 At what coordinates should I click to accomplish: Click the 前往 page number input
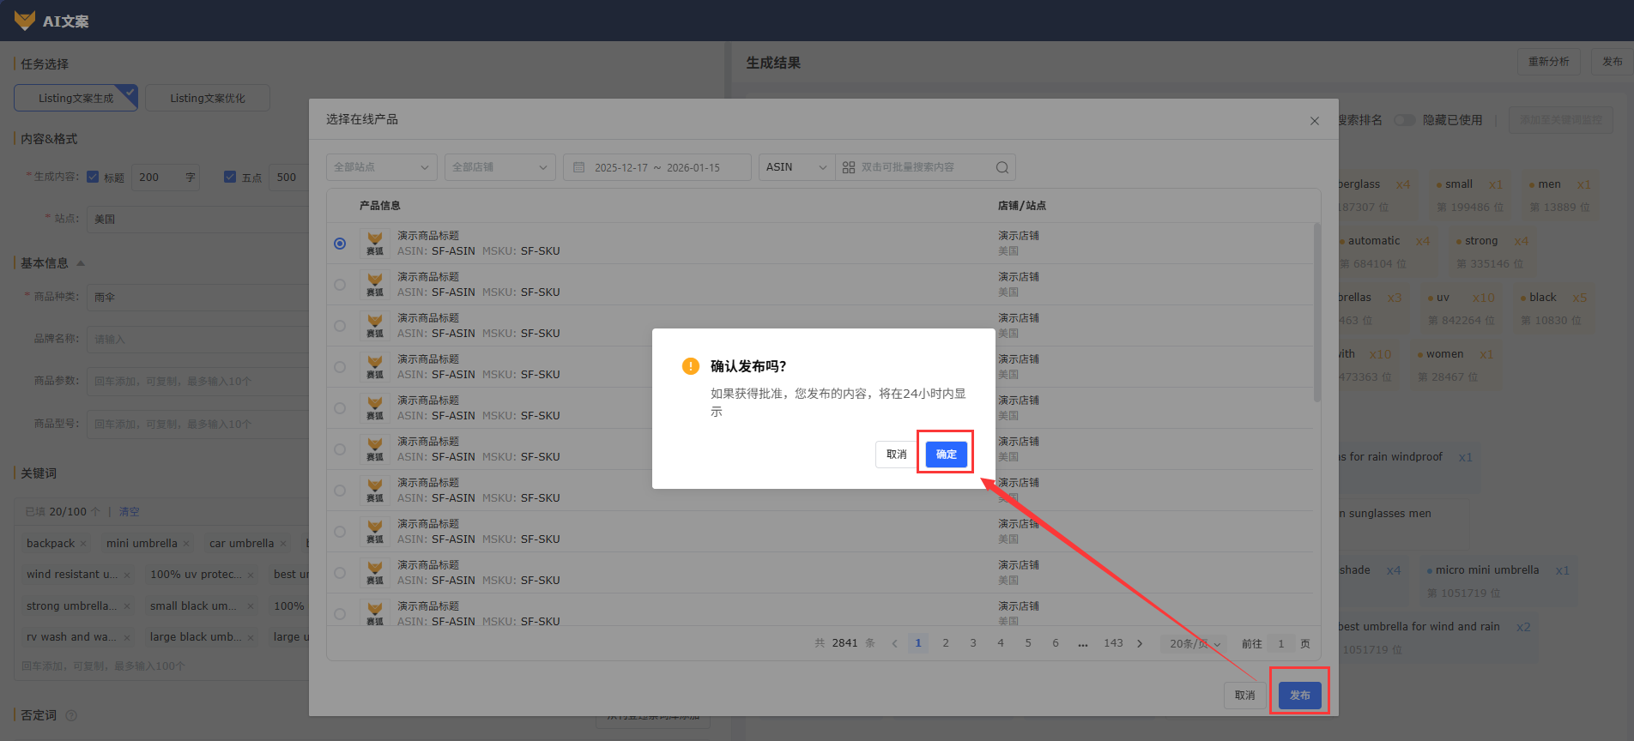click(1280, 644)
